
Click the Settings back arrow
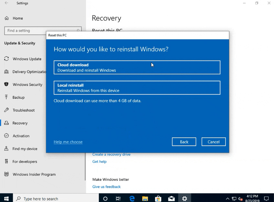[6, 3]
